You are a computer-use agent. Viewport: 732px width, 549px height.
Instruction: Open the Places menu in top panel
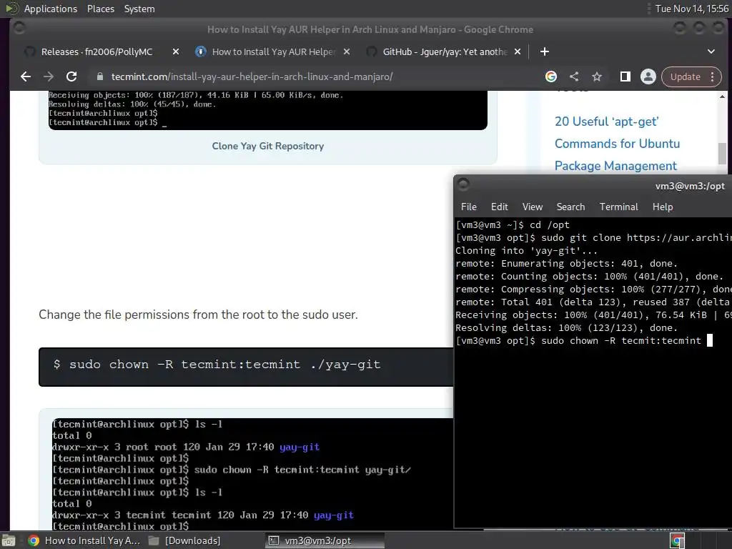tap(100, 9)
